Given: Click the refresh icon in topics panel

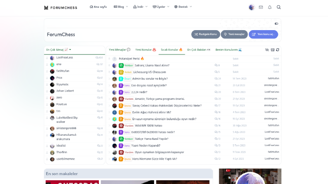Looking at the screenshot, I should (x=278, y=50).
